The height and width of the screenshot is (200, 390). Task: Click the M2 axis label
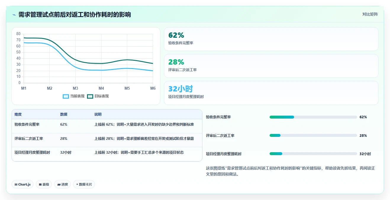(x=49, y=88)
